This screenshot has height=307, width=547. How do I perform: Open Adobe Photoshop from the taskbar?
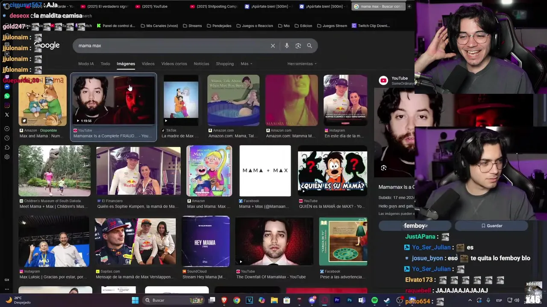click(350, 300)
